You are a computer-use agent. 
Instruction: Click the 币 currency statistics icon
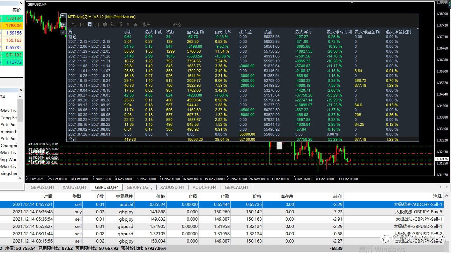click(x=120, y=24)
